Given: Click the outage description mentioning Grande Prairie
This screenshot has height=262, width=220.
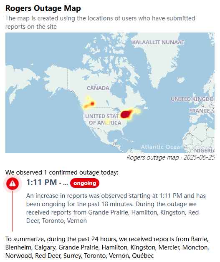Looking at the screenshot, I should pyautogui.click(x=116, y=208).
